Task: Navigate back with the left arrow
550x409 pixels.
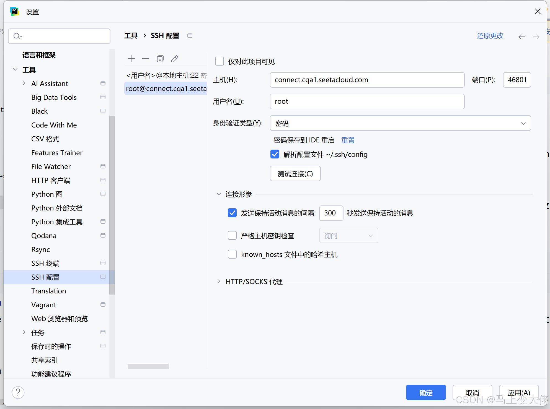Action: [521, 36]
